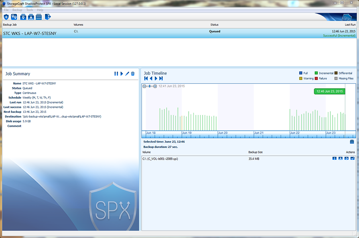Click Jun 22 on the timeline axis

point(295,133)
